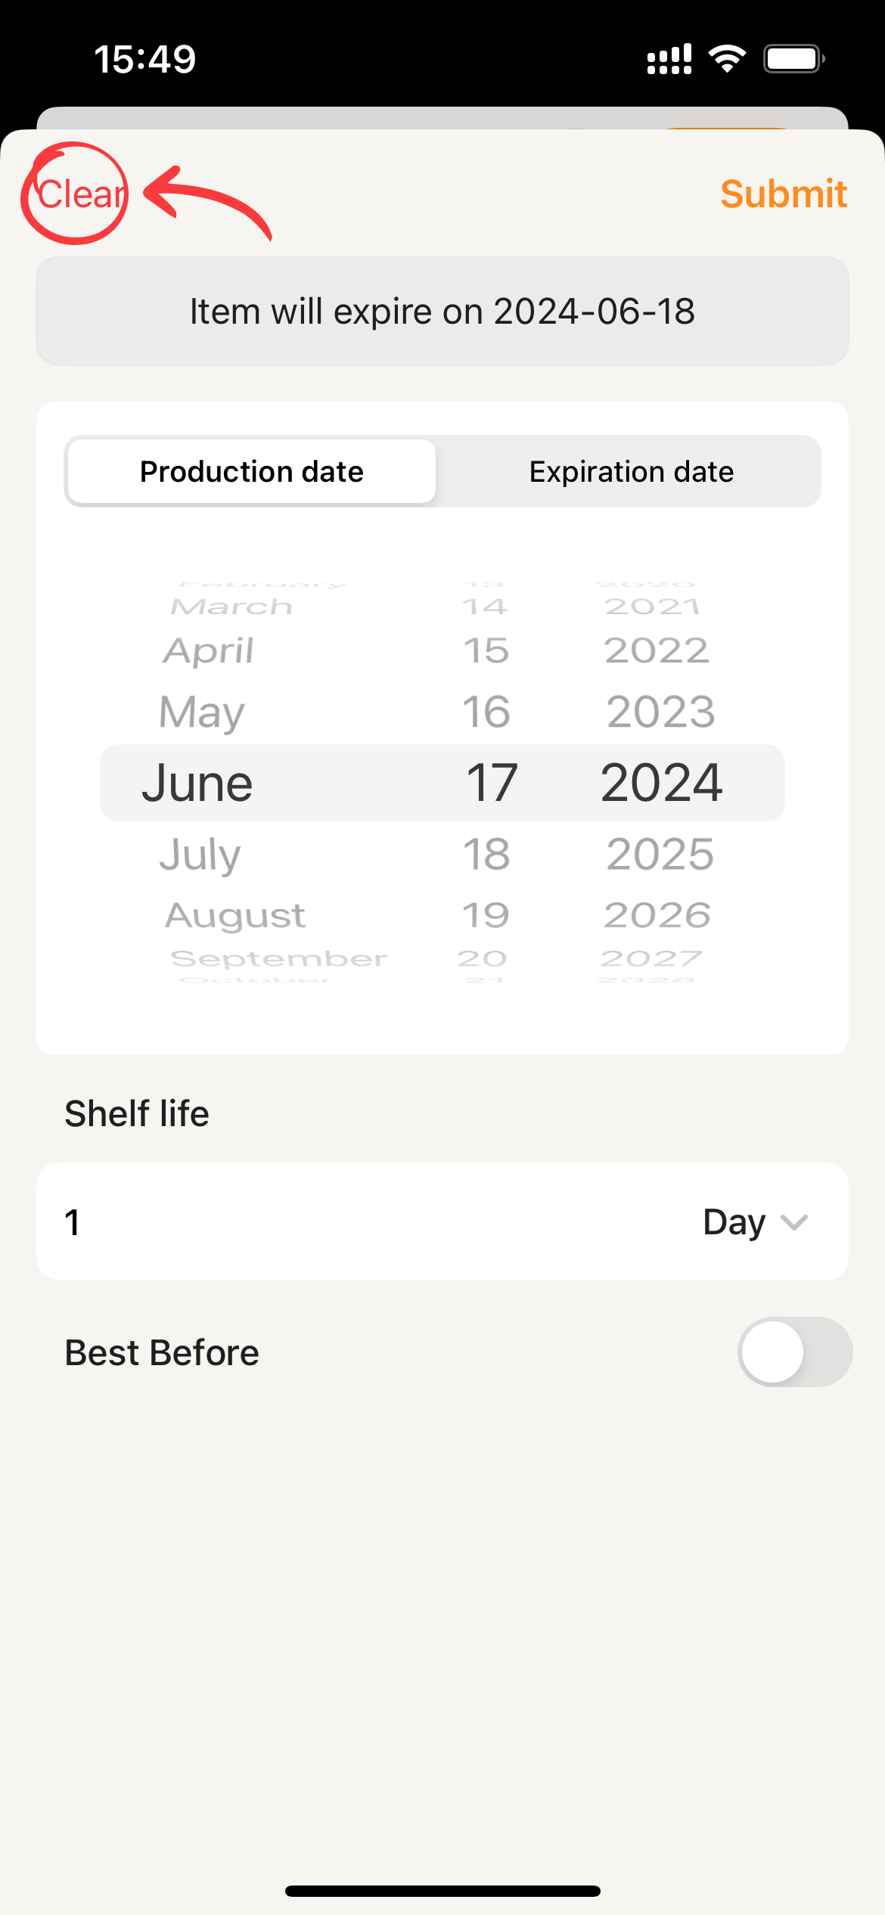This screenshot has width=885, height=1915.
Task: Click the chevron next to Day
Action: click(x=794, y=1222)
